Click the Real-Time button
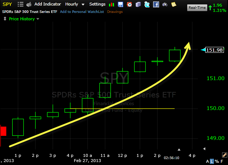This screenshot has width=228, height=165. [x=197, y=8]
